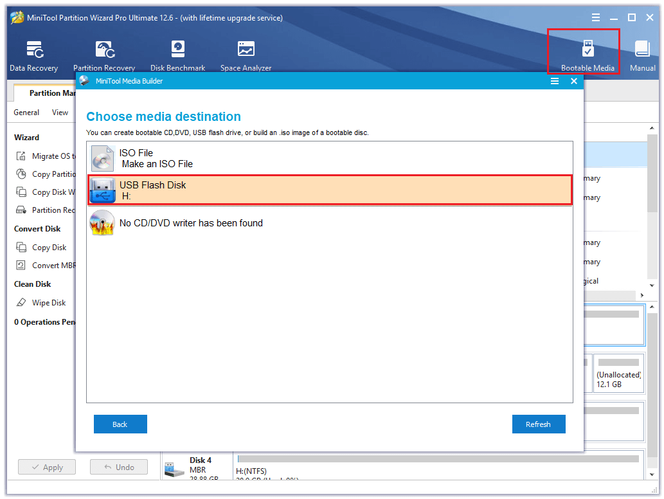Open Media Builder hamburger menu
The height and width of the screenshot is (499, 664).
pyautogui.click(x=554, y=81)
